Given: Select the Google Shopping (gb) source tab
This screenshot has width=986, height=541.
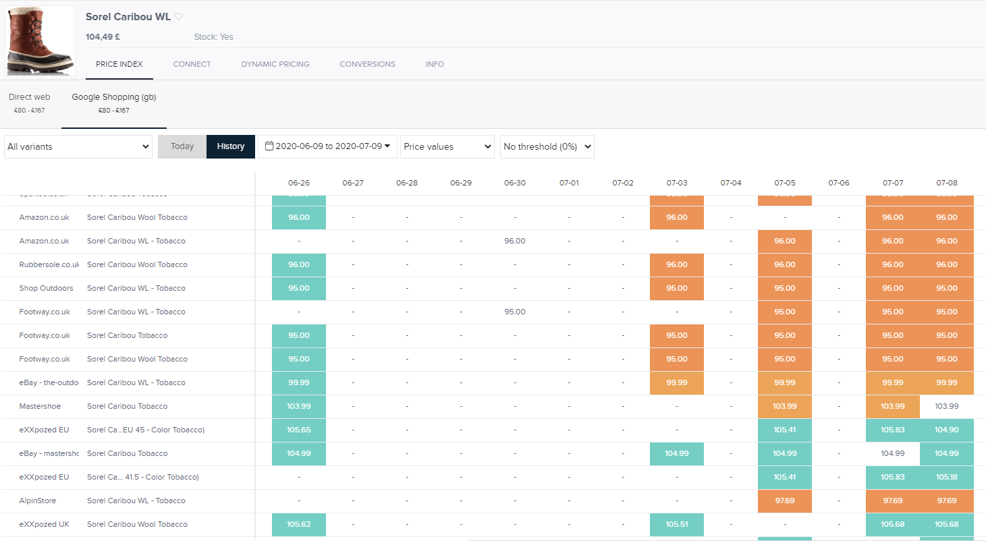Looking at the screenshot, I should coord(114,103).
